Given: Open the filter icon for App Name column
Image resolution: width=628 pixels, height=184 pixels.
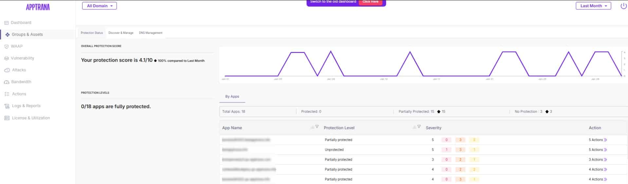Looking at the screenshot, I should pyautogui.click(x=317, y=127).
